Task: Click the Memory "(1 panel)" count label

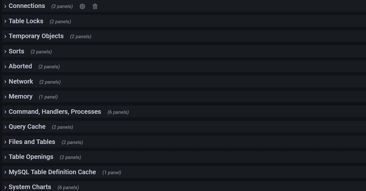Action: (x=48, y=97)
